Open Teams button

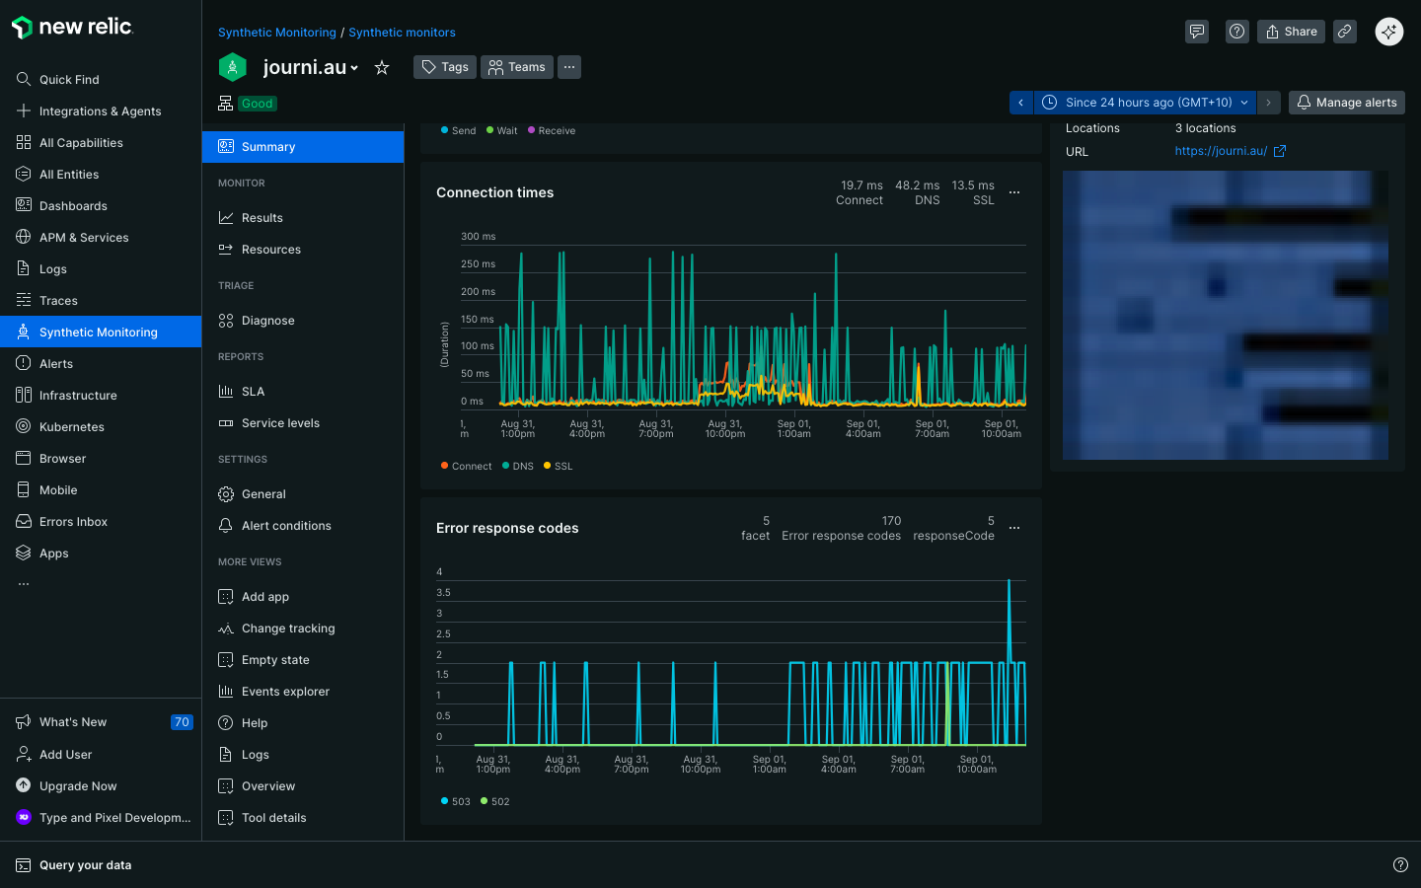pyautogui.click(x=517, y=67)
